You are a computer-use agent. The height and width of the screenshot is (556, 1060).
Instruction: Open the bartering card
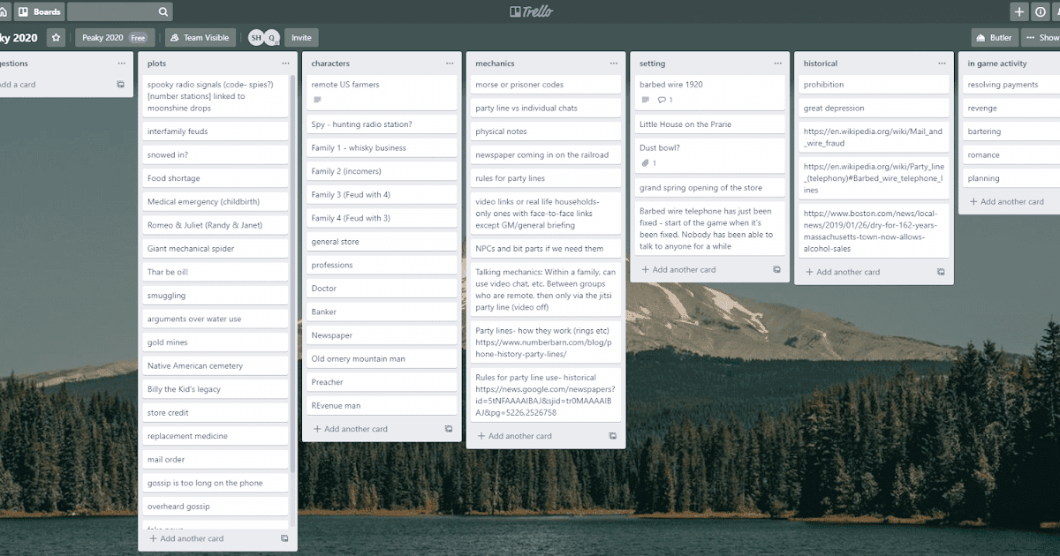click(1011, 131)
